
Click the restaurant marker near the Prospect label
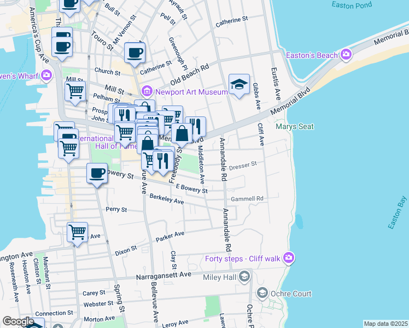(x=124, y=115)
